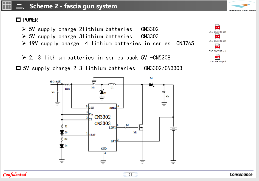
Task: Click the L1 inductor symbol
Action: tap(112, 84)
